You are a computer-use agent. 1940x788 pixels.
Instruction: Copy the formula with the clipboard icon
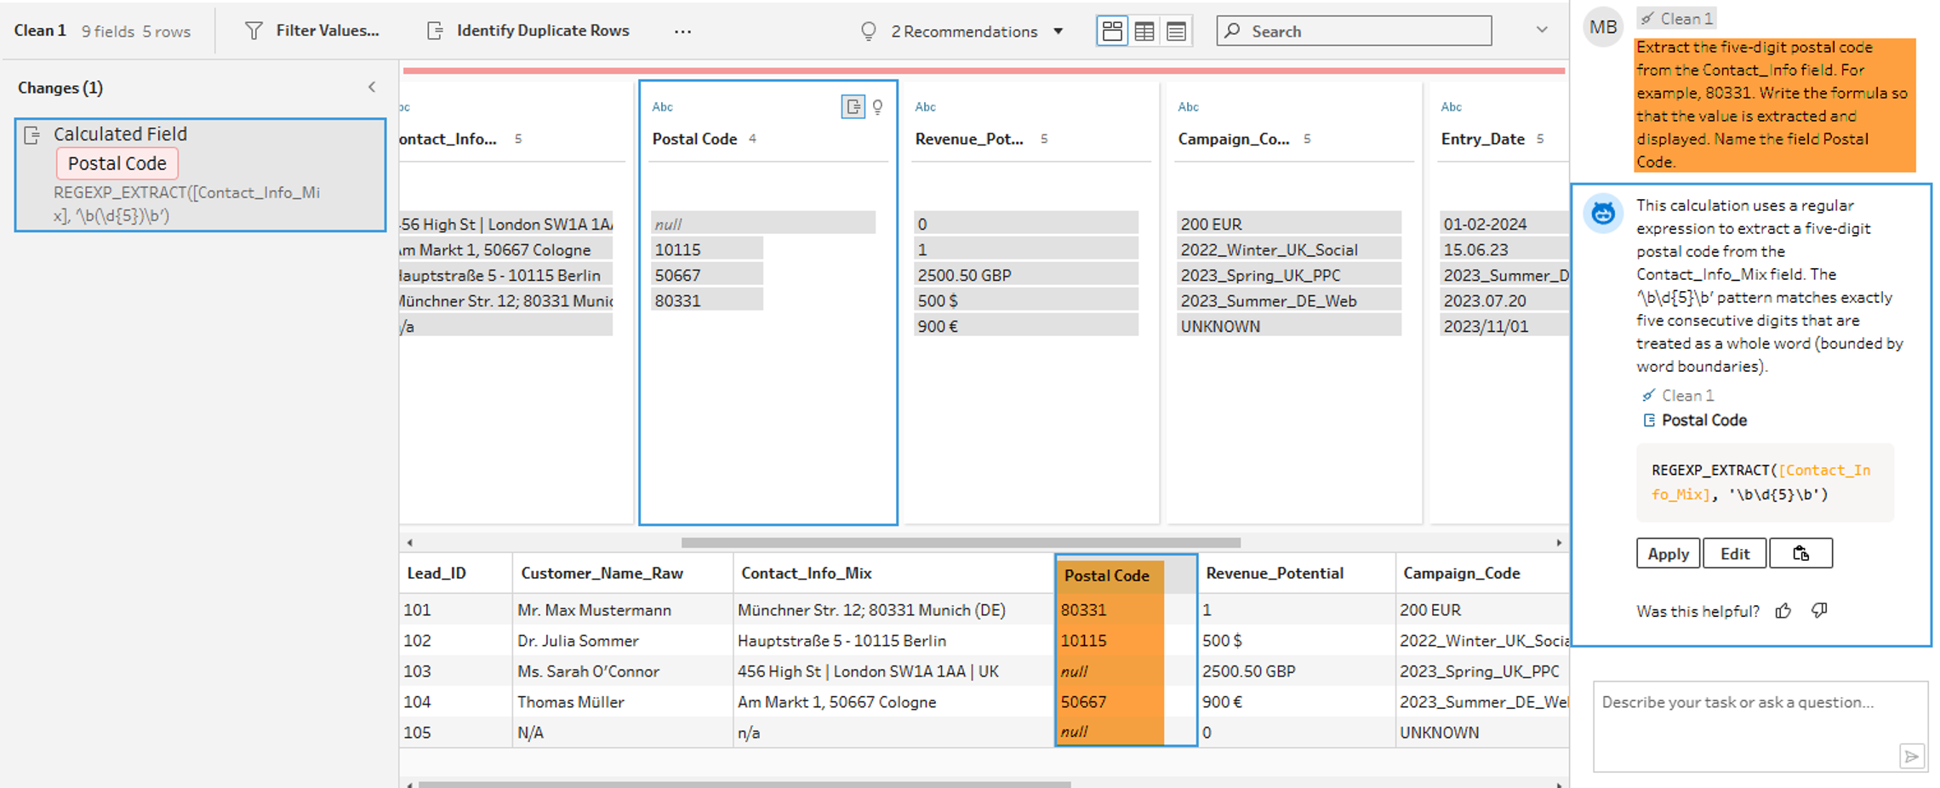tap(1800, 553)
